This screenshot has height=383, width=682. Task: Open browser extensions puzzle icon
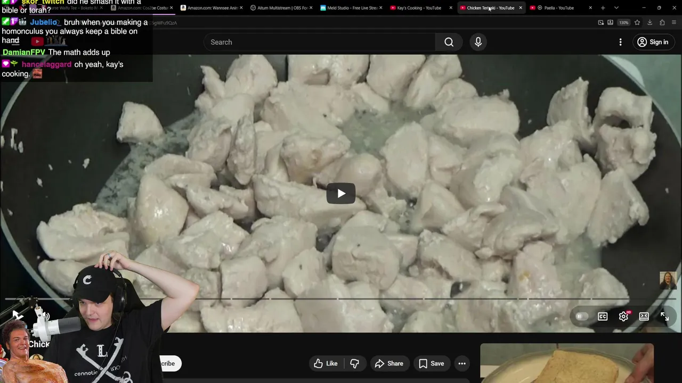[662, 22]
